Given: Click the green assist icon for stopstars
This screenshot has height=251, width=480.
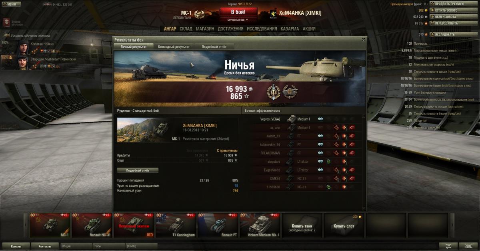Looking at the screenshot, I should click(328, 162).
